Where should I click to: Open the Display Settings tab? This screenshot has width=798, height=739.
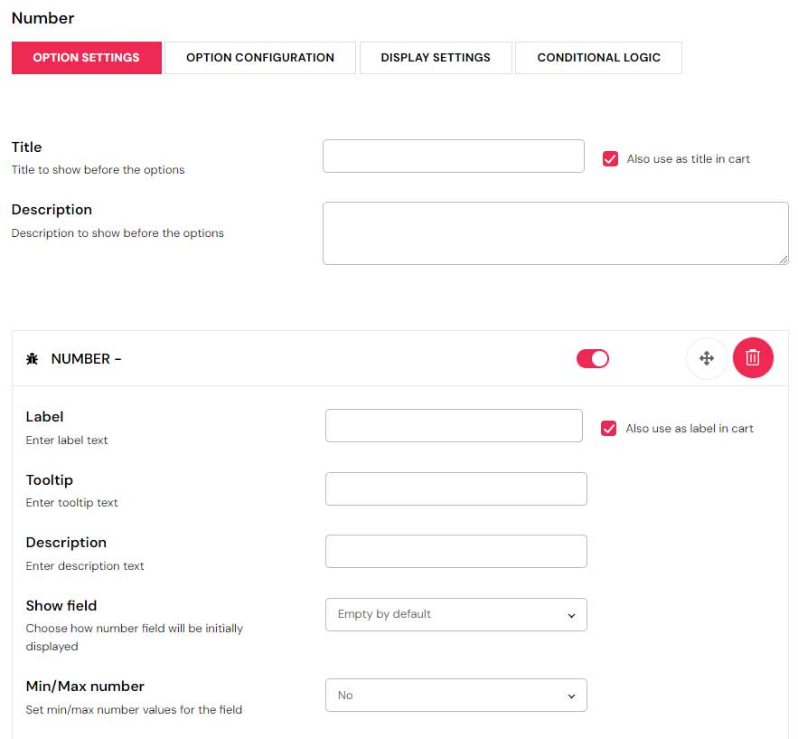(436, 58)
